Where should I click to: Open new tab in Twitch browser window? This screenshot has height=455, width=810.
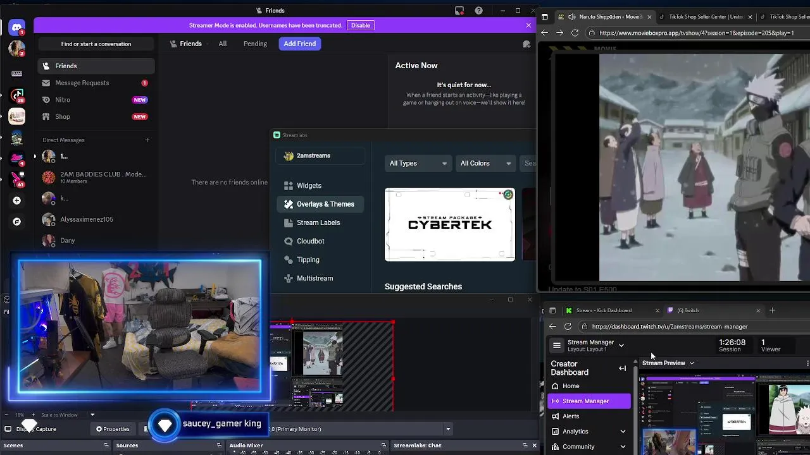tap(772, 310)
